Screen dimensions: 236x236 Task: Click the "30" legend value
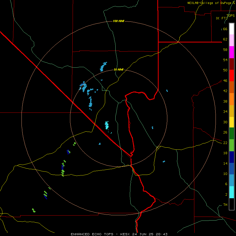pyautogui.click(x=225, y=122)
